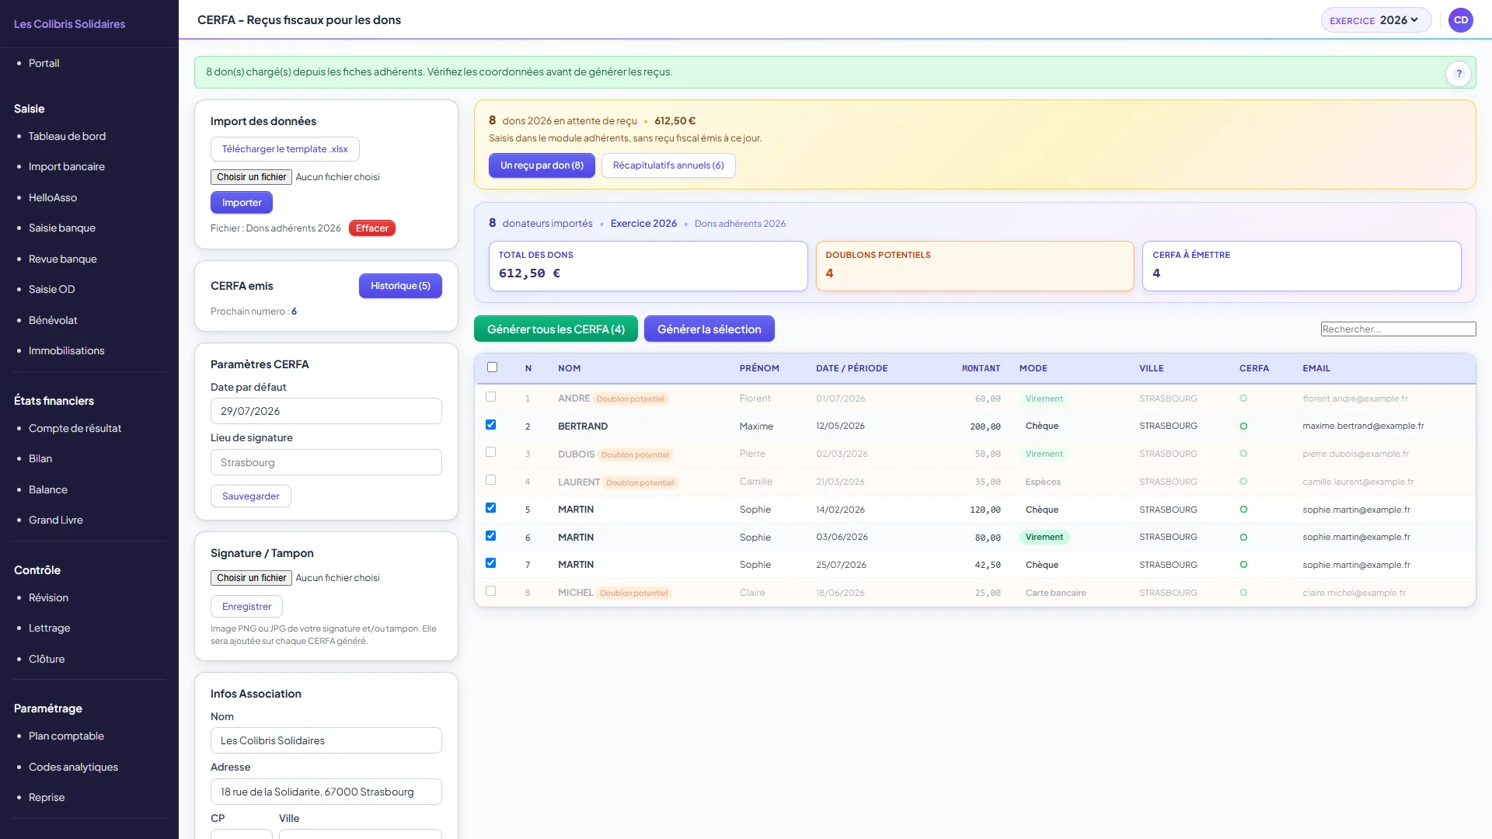The height and width of the screenshot is (839, 1492).
Task: Choose a file for Signature / Tampon
Action: pyautogui.click(x=251, y=578)
